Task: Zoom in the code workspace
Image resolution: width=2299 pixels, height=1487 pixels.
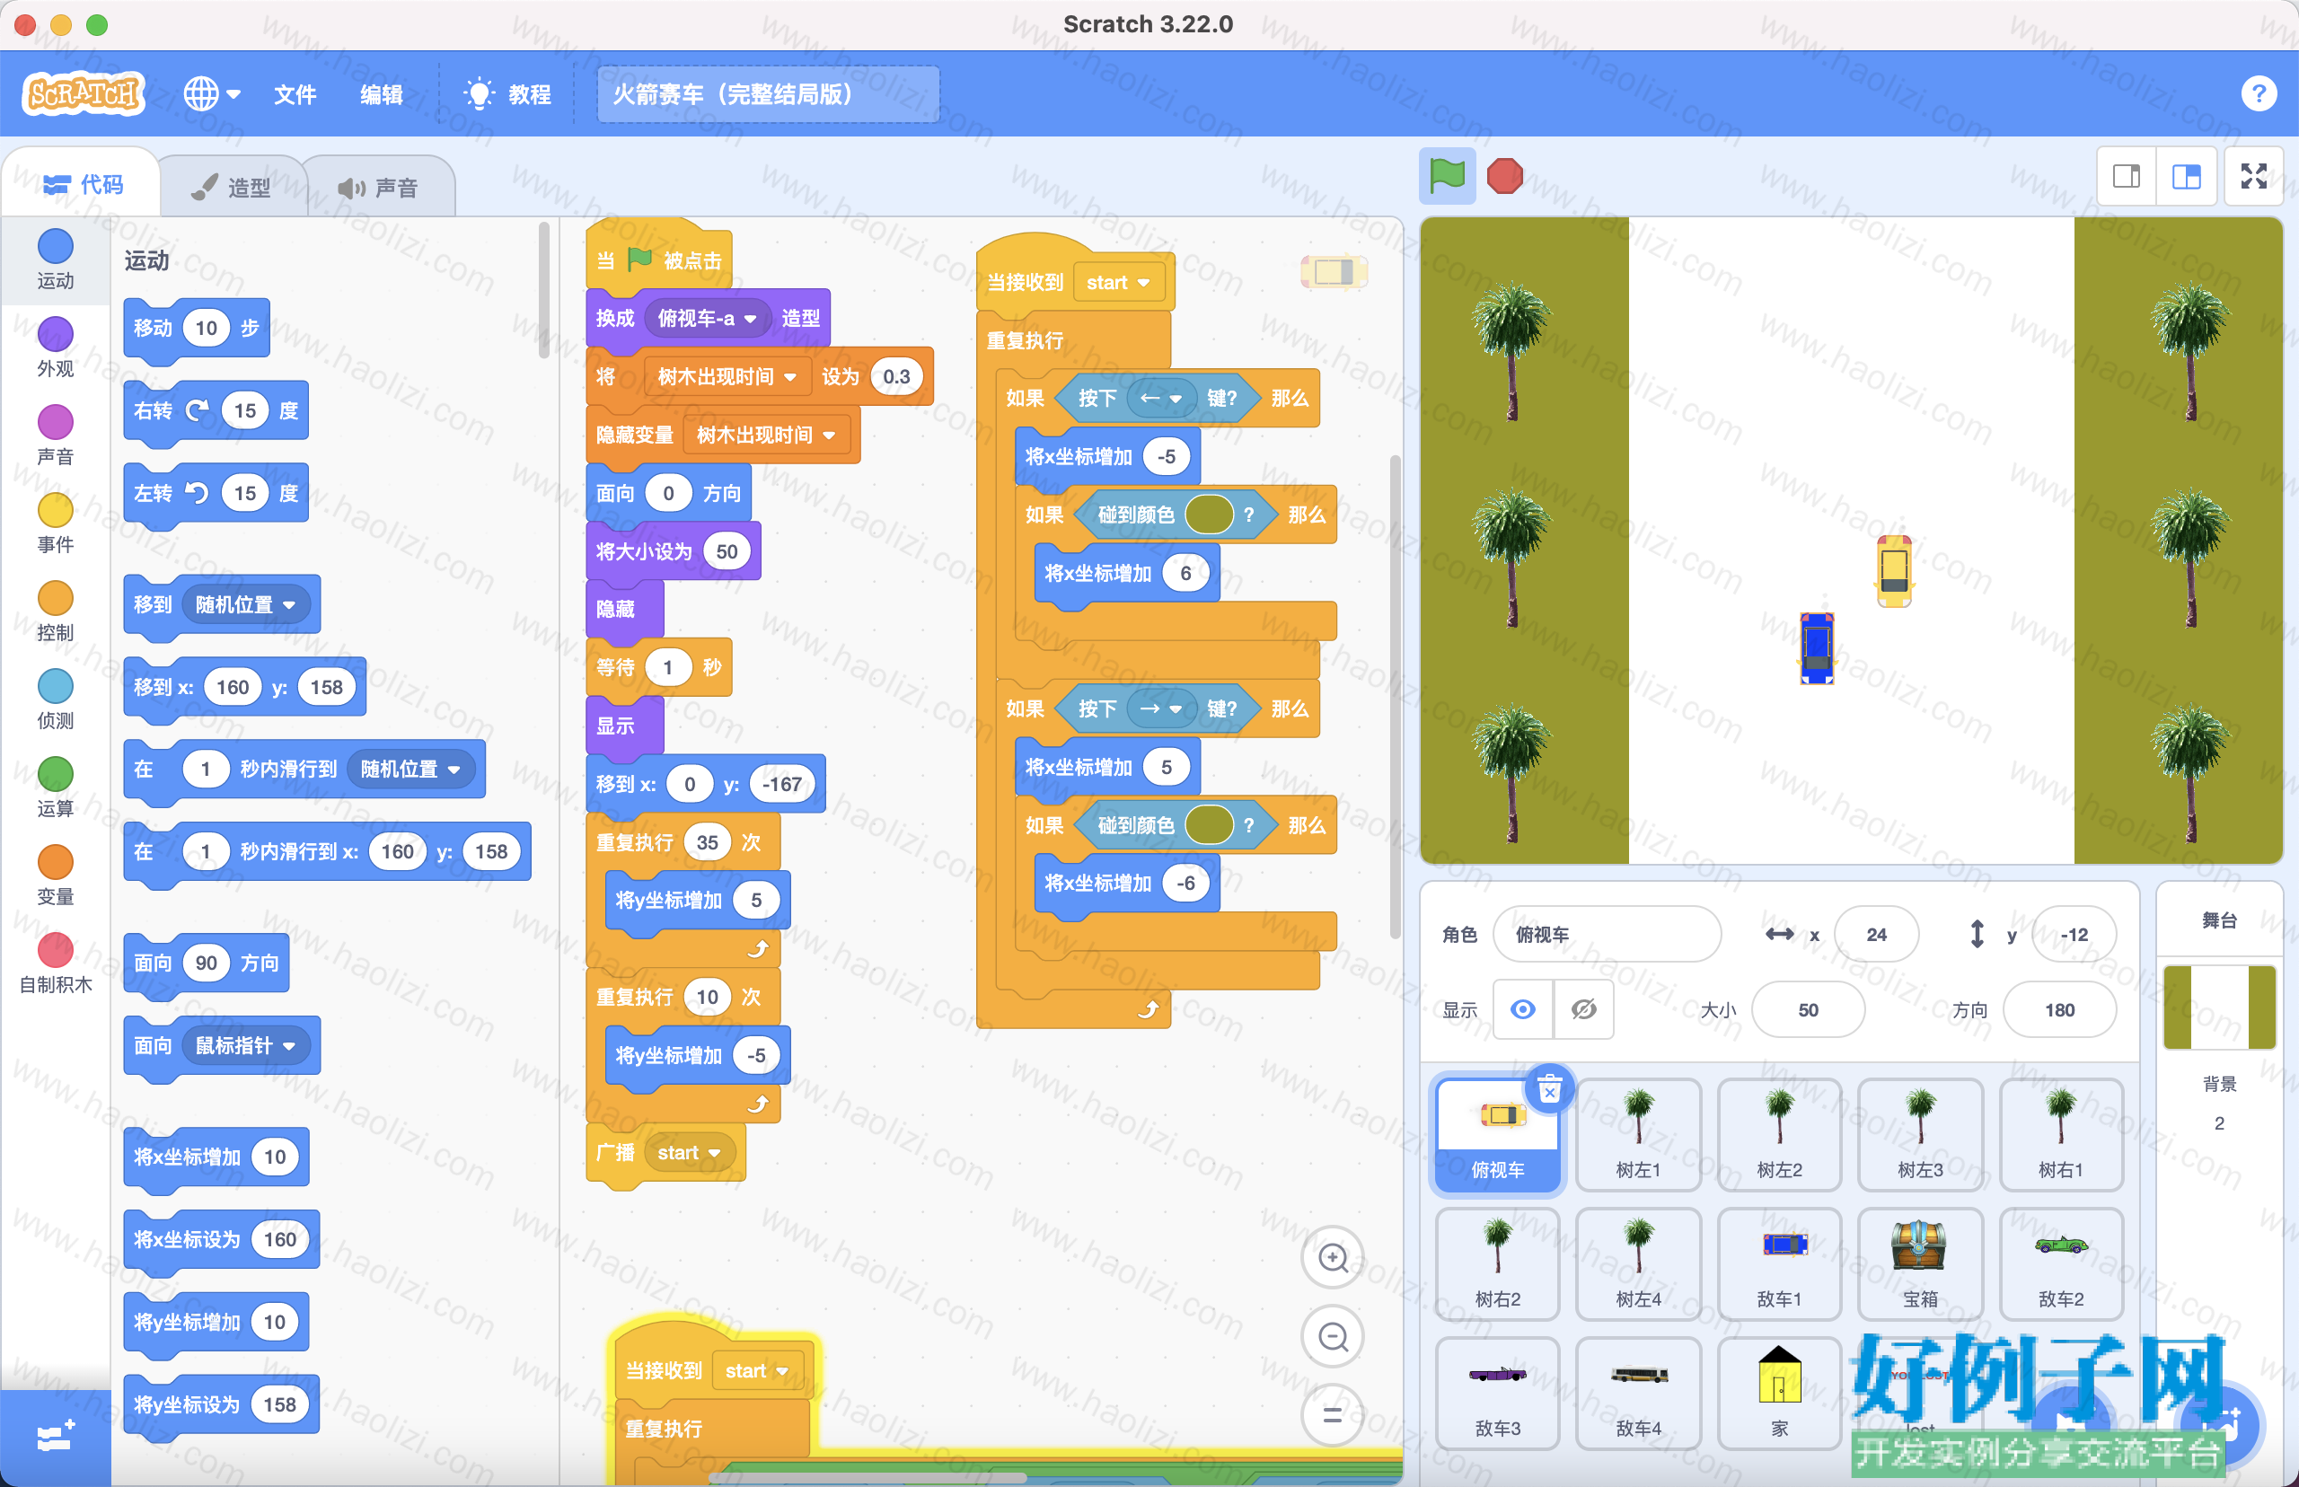Action: 1333,1257
